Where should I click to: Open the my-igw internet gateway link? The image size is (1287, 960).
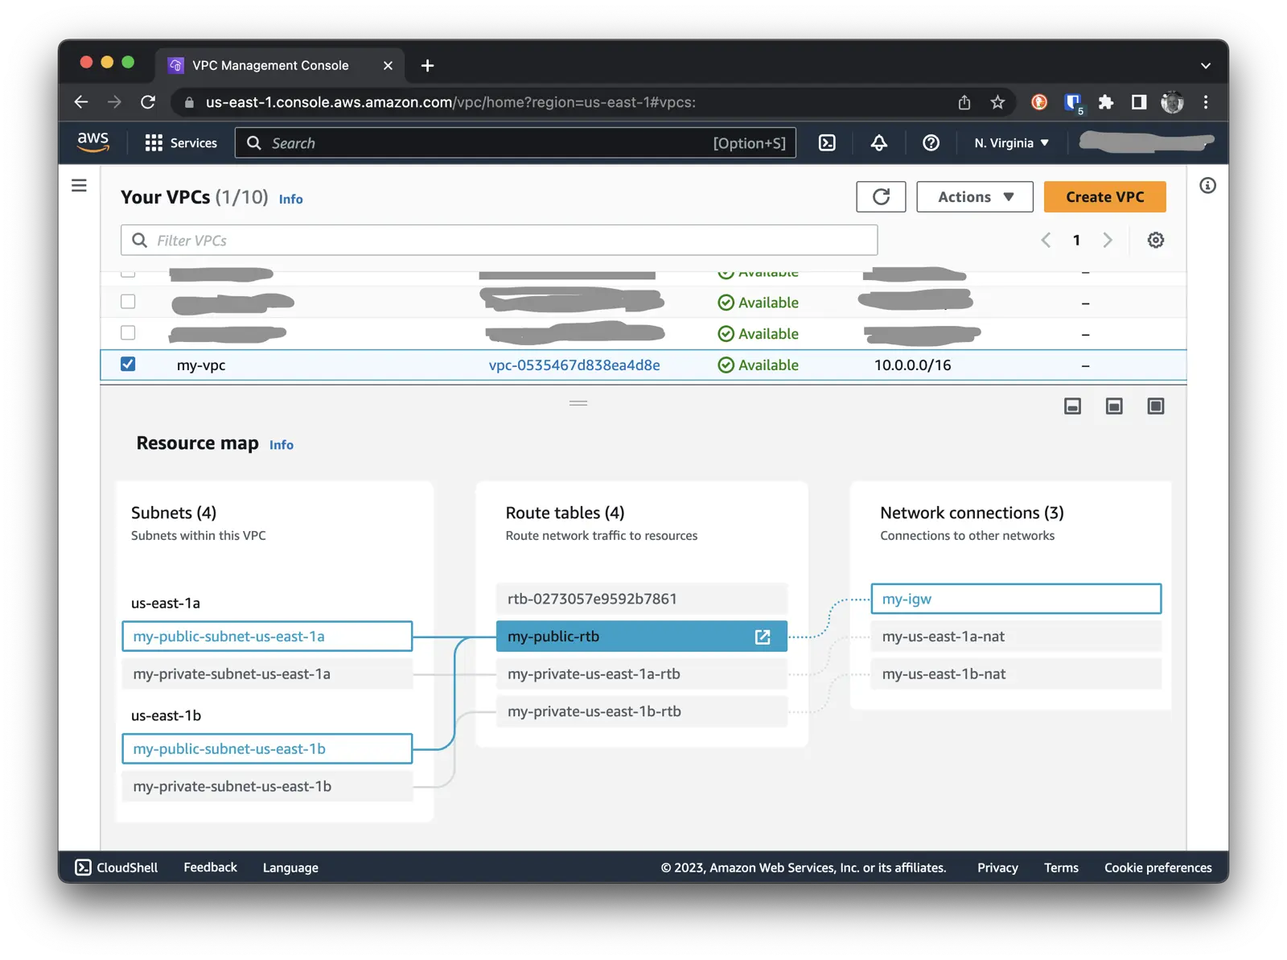point(907,599)
